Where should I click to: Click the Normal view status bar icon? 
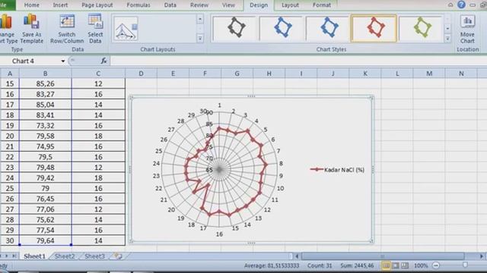(386, 265)
